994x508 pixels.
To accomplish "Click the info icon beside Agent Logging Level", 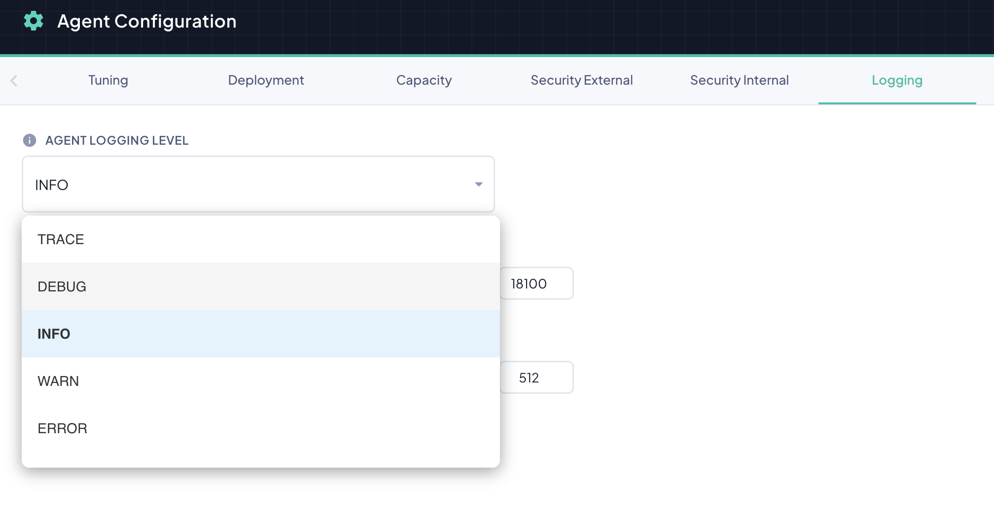I will [x=30, y=140].
